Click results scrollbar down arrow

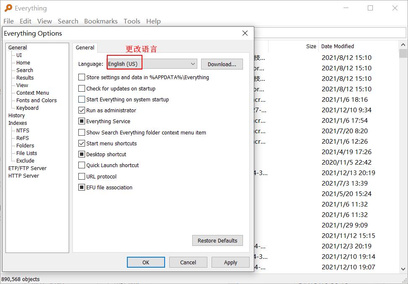tap(403, 269)
